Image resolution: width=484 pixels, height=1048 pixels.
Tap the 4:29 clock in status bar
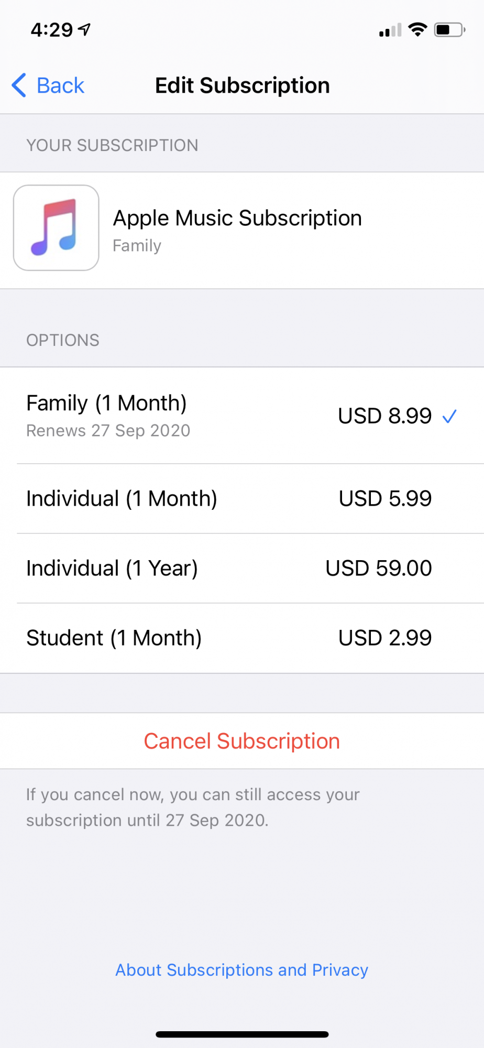(x=52, y=30)
